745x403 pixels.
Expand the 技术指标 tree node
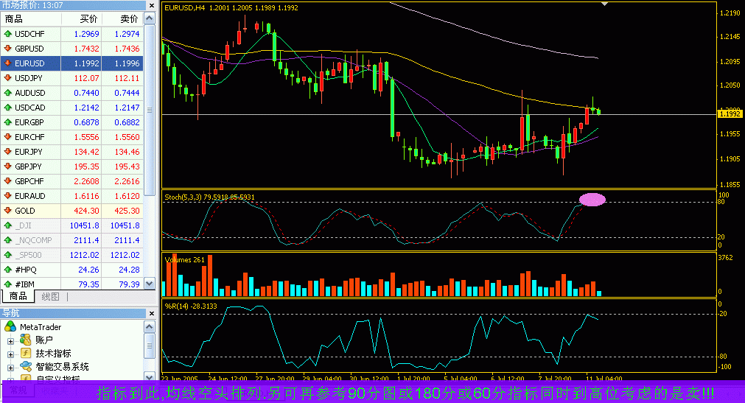click(10, 354)
